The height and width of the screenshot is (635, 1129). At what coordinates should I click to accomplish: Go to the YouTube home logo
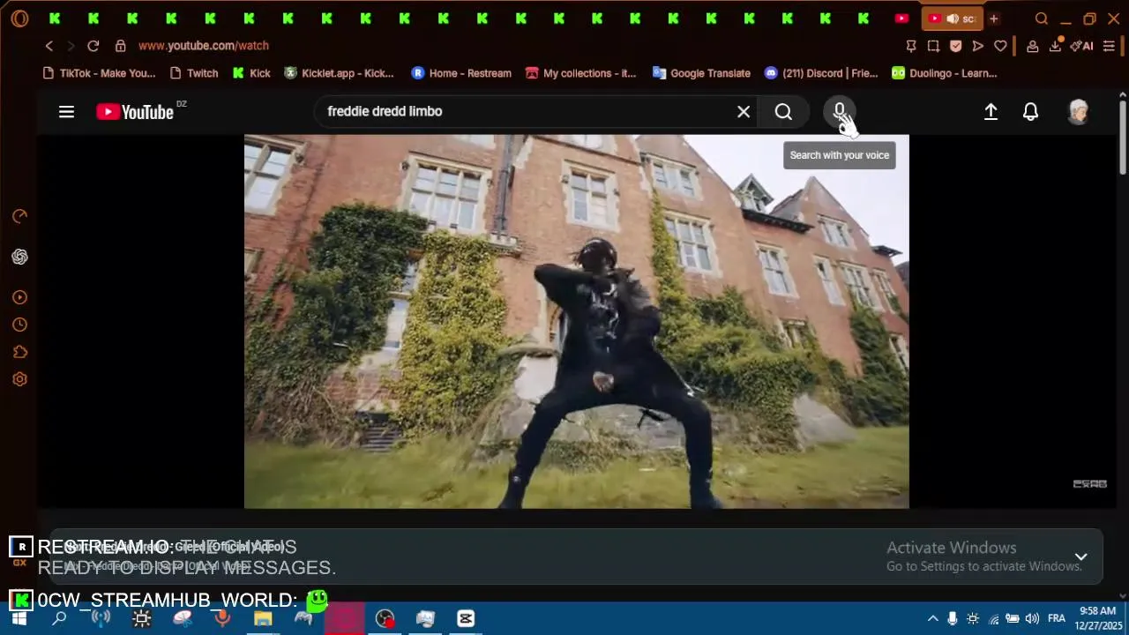click(135, 112)
